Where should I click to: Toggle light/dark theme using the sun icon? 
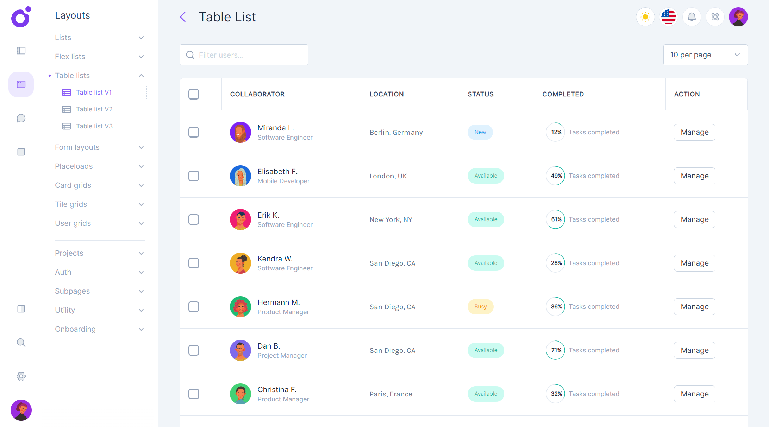tap(645, 17)
